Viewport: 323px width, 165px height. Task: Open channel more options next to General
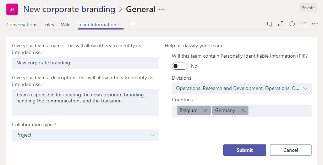[x=162, y=10]
